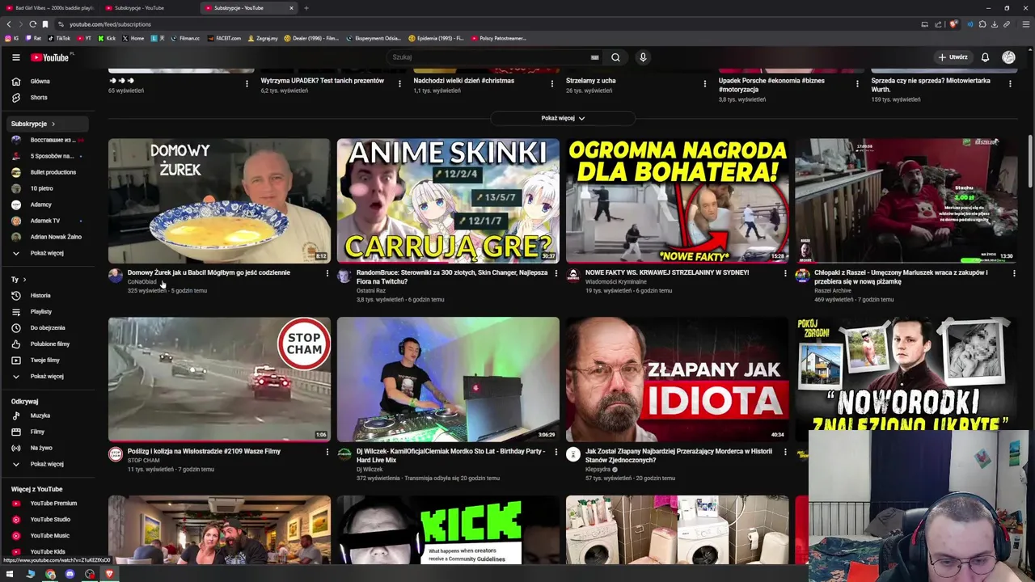Expand Pokaż więcej under Na żywo
The image size is (1035, 582).
(49, 464)
